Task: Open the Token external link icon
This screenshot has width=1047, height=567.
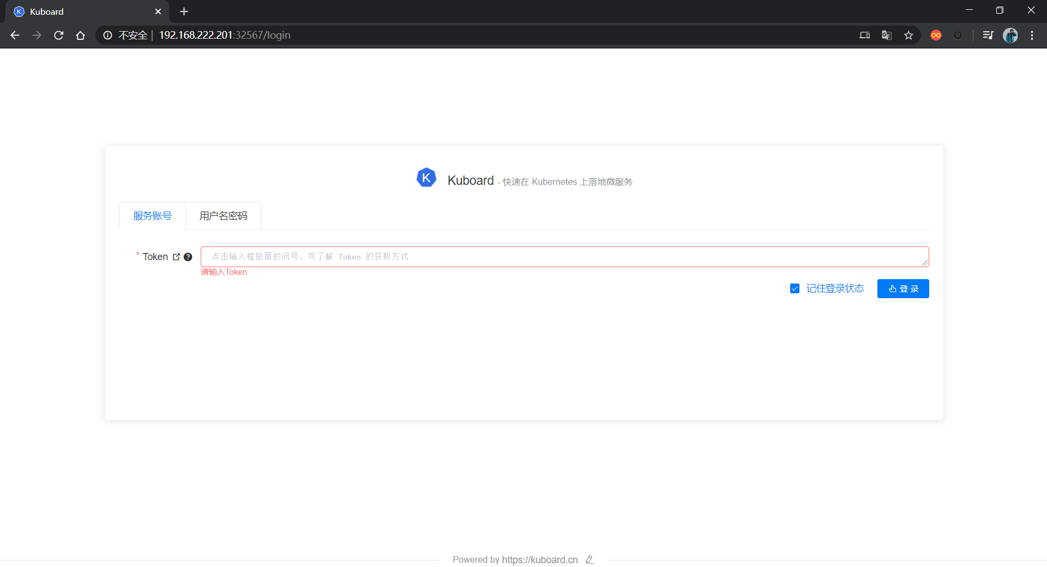Action: [176, 257]
